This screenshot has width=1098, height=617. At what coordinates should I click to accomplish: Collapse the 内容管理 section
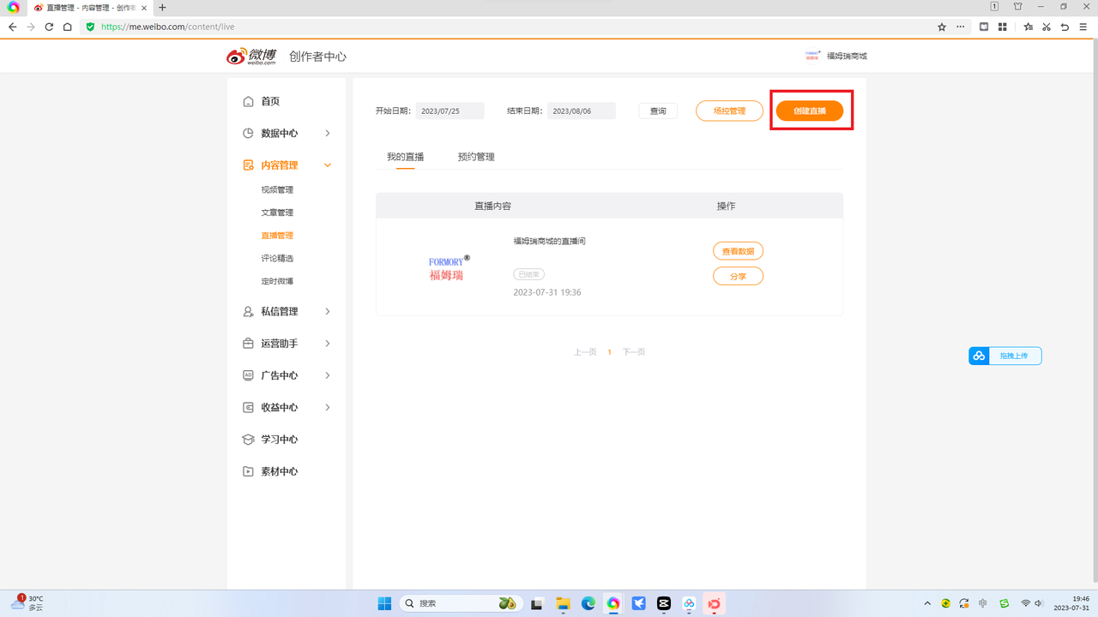pos(328,165)
